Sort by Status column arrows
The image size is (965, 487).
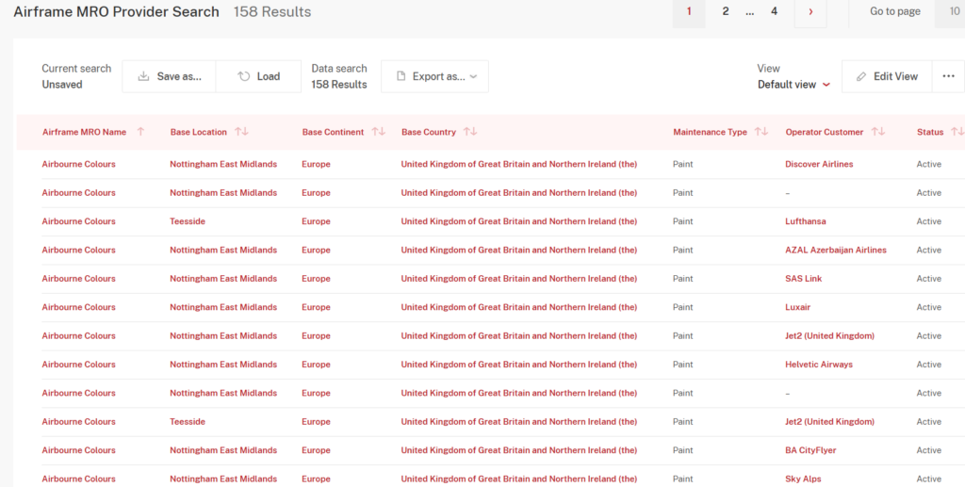click(x=957, y=132)
